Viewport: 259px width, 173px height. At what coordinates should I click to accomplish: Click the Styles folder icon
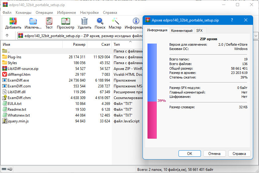[5, 63]
